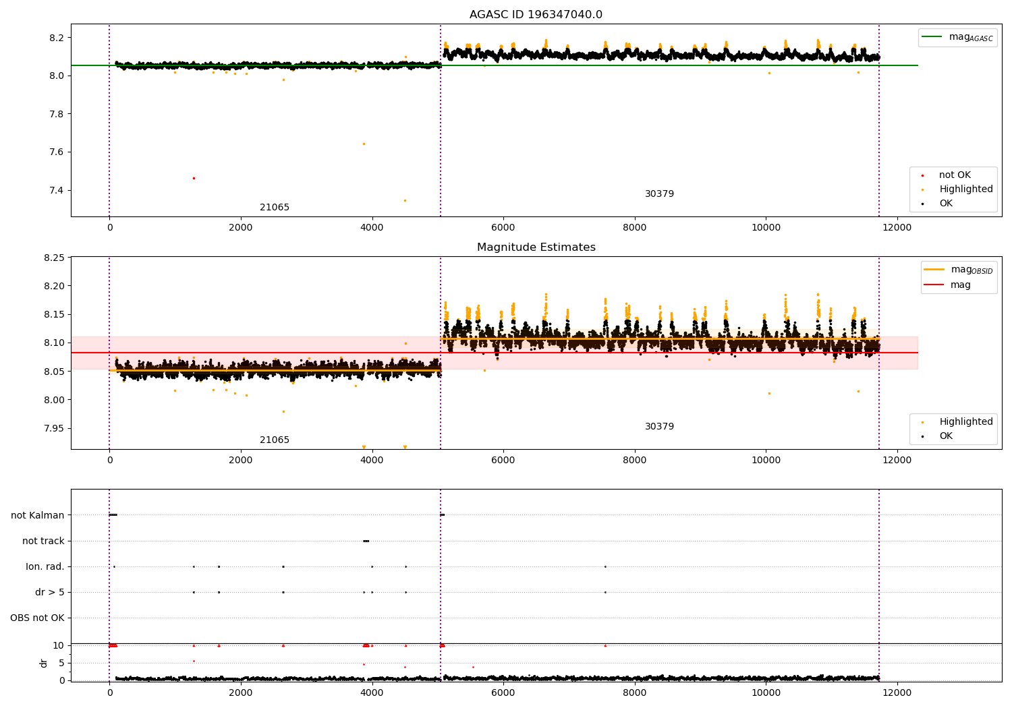
Task: Click the OK entry in the AGASC plot legend
Action: click(x=946, y=204)
